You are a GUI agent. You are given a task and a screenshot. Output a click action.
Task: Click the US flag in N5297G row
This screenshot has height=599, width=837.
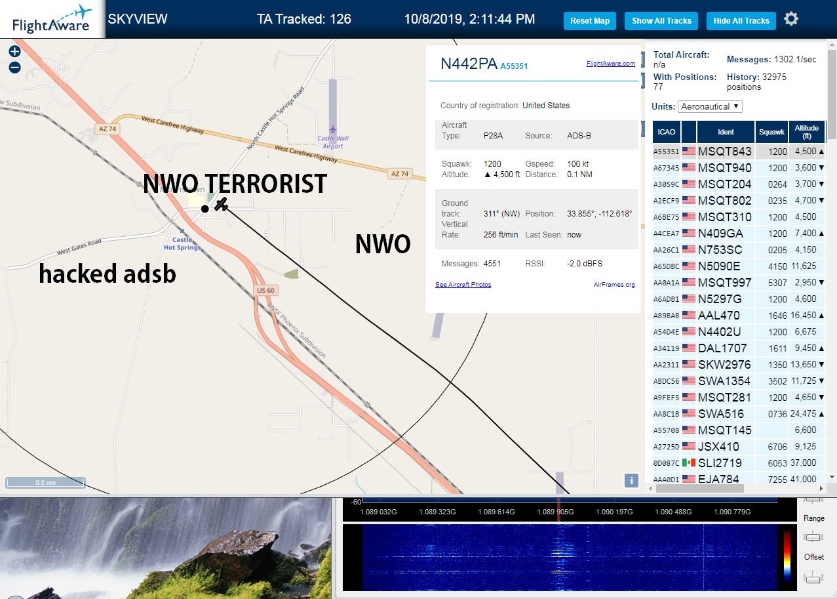[689, 299]
